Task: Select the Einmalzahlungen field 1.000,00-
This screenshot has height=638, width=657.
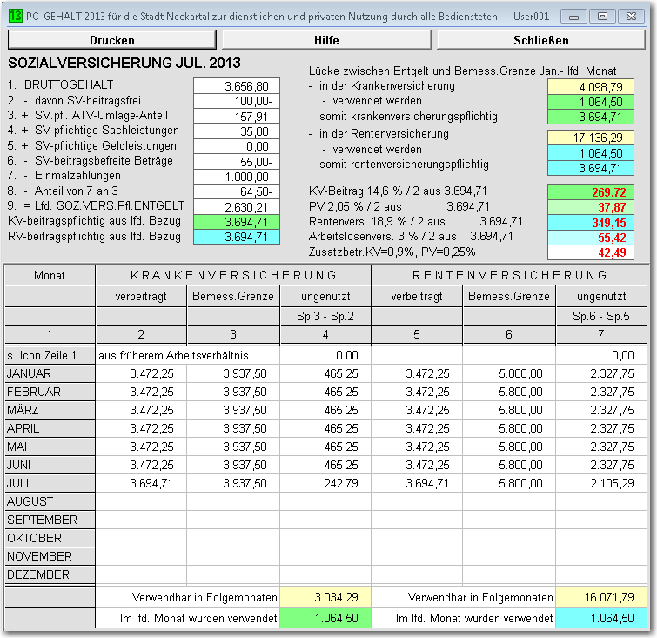Action: point(237,177)
